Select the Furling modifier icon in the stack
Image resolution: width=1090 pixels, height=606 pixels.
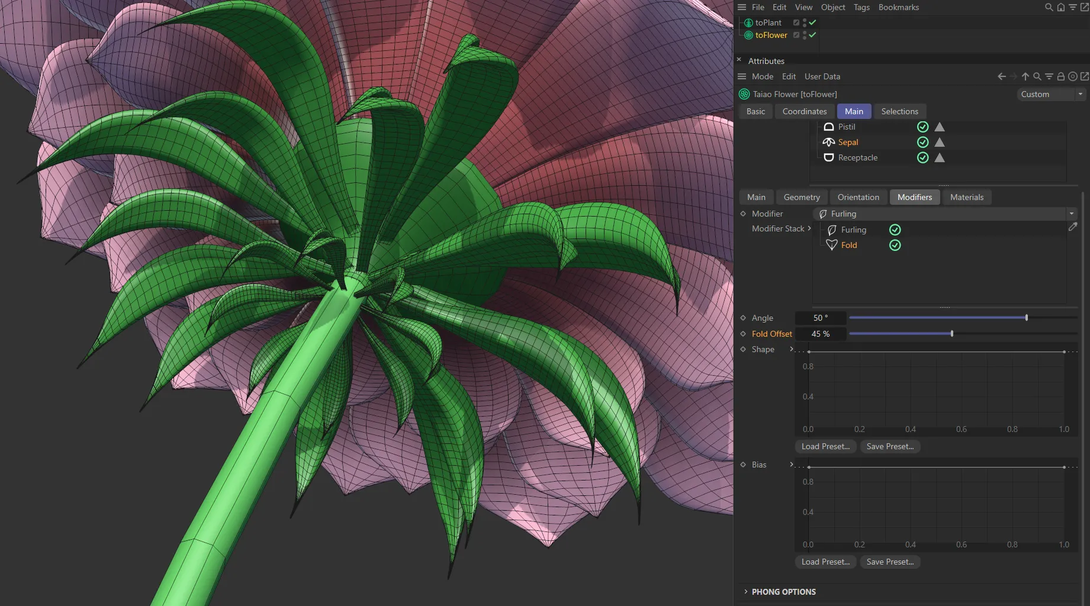(x=831, y=230)
